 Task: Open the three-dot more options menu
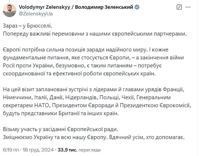coord(188,7)
